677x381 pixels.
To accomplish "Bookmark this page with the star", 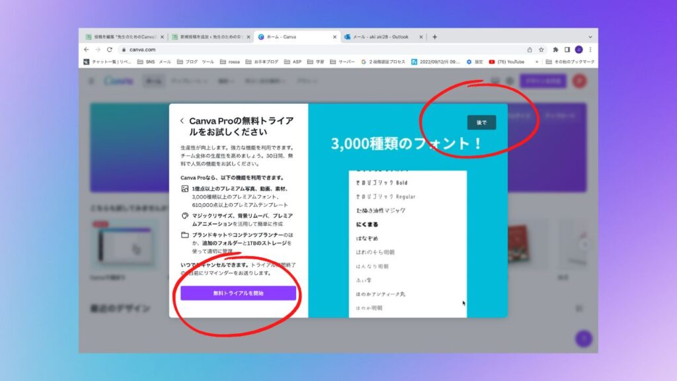I will tap(541, 50).
